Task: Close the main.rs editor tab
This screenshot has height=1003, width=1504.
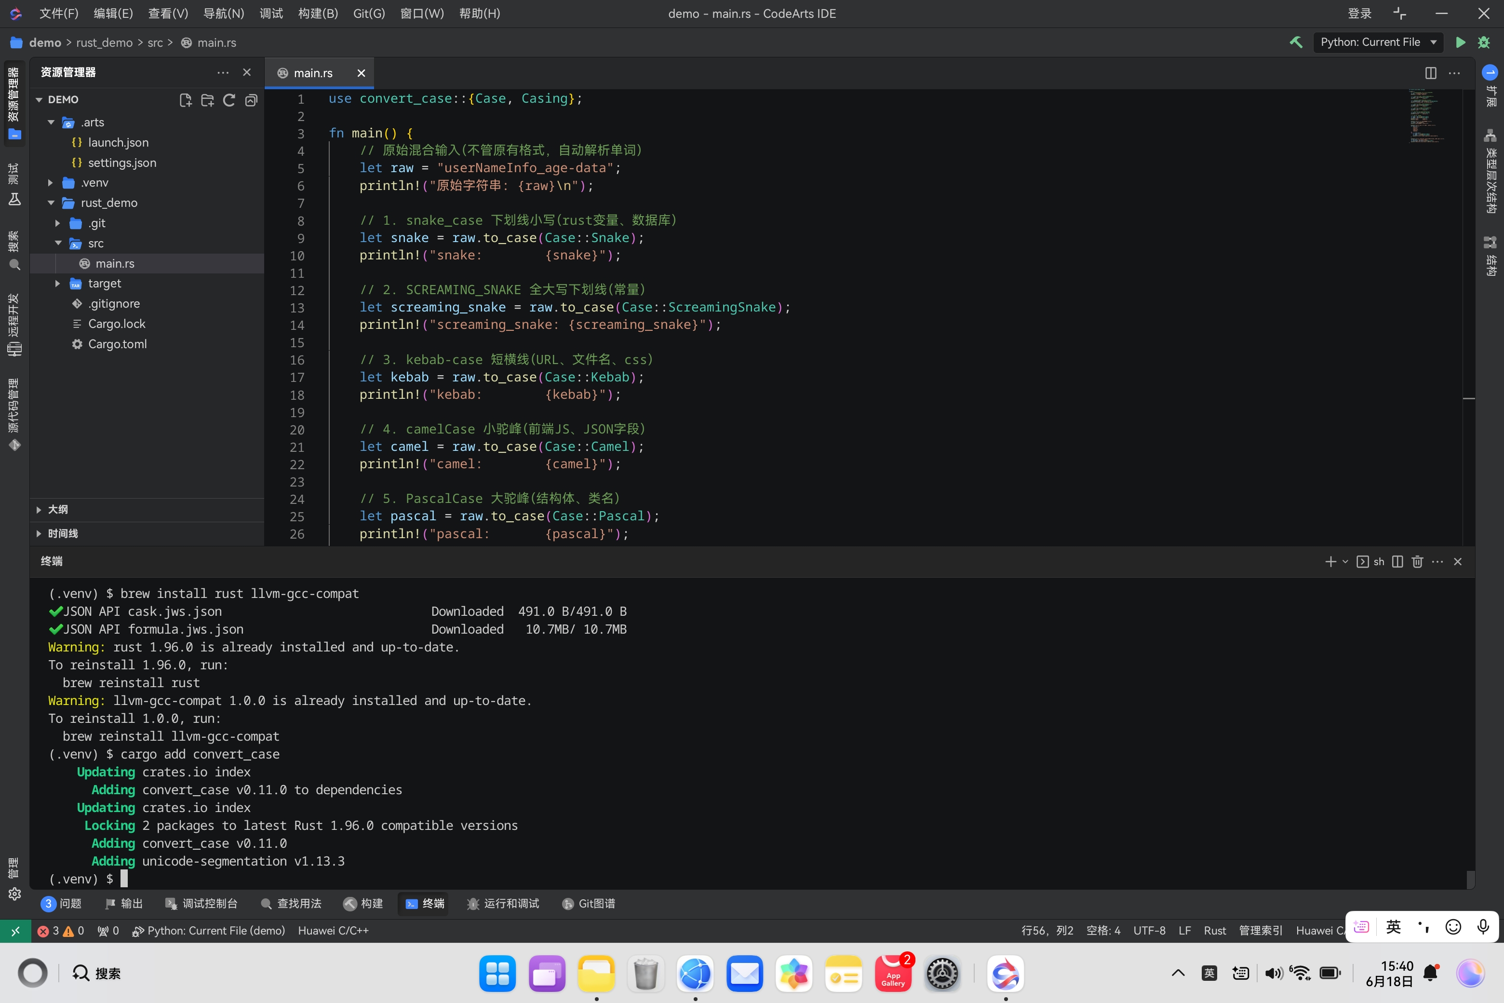Action: coord(361,73)
